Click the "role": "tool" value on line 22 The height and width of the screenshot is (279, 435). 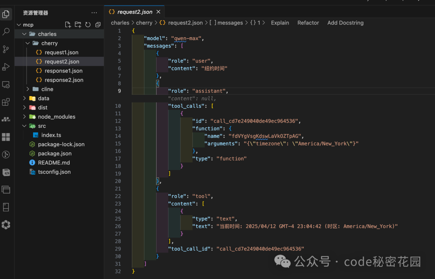pos(202,196)
